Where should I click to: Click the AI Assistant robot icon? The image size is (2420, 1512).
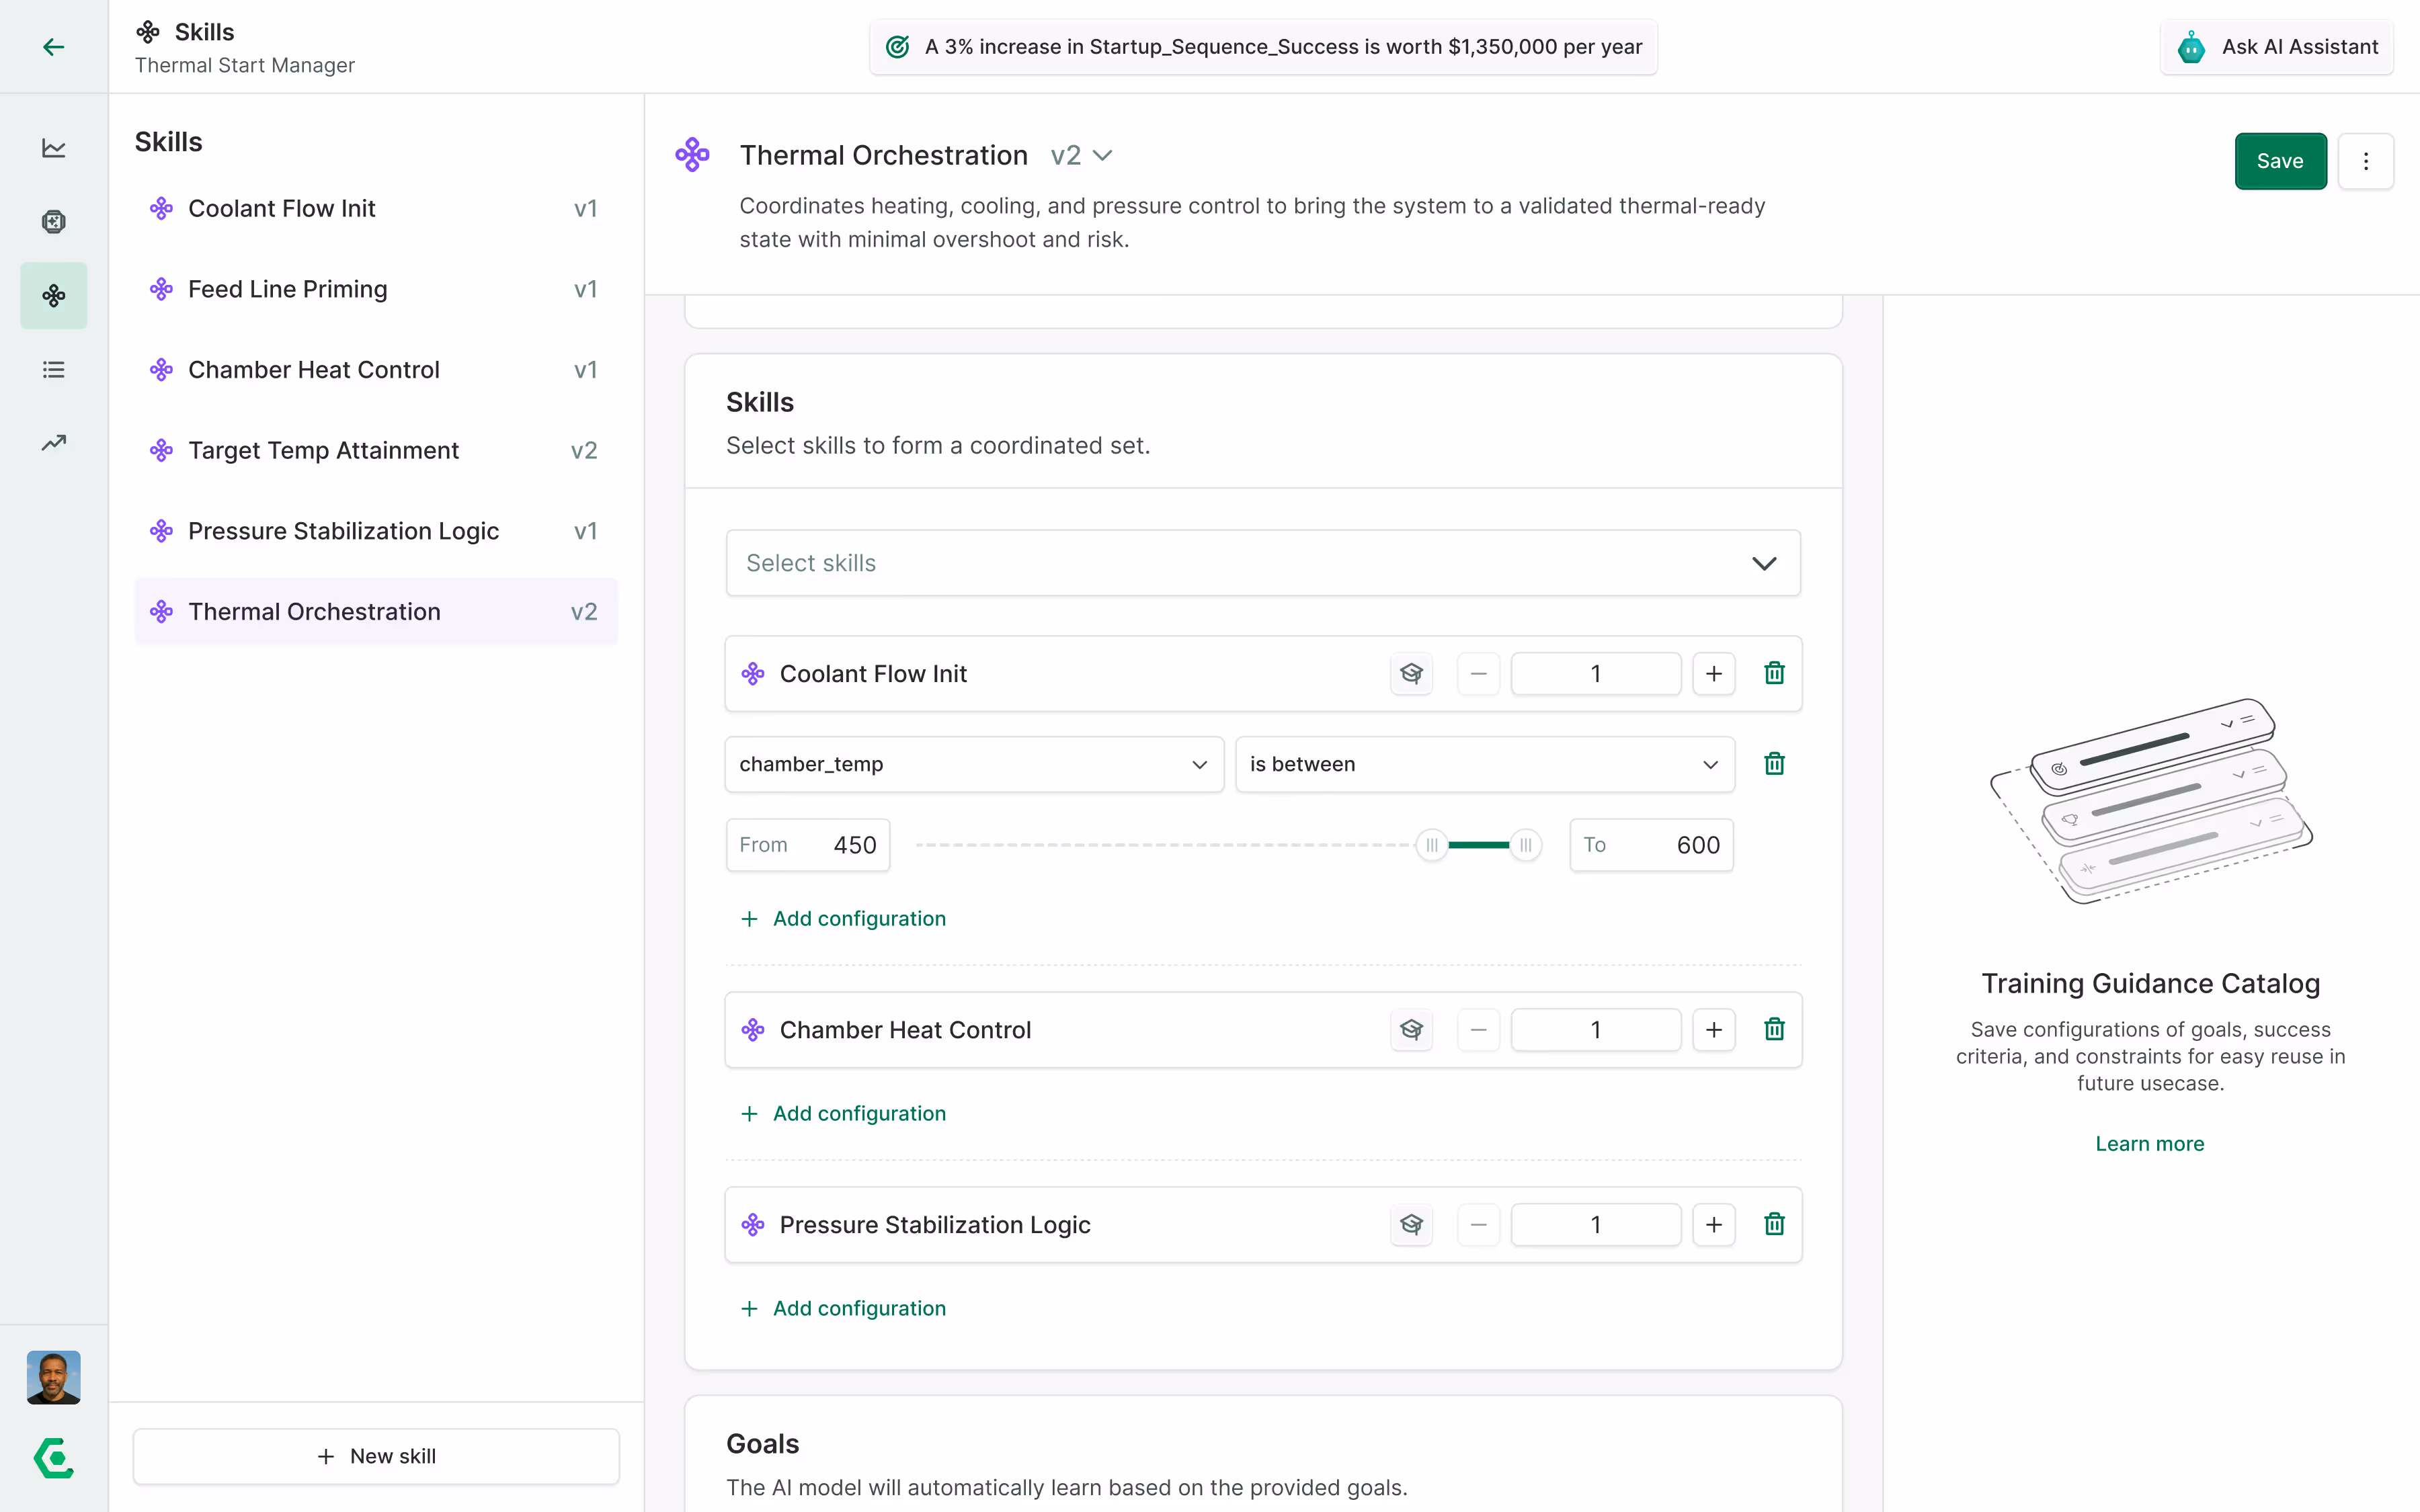point(2191,47)
